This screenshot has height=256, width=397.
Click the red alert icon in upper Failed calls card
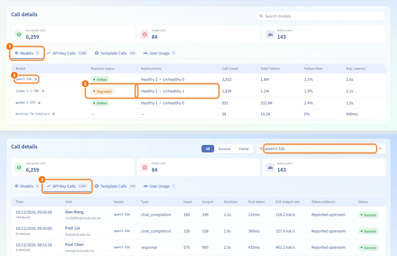click(x=145, y=34)
